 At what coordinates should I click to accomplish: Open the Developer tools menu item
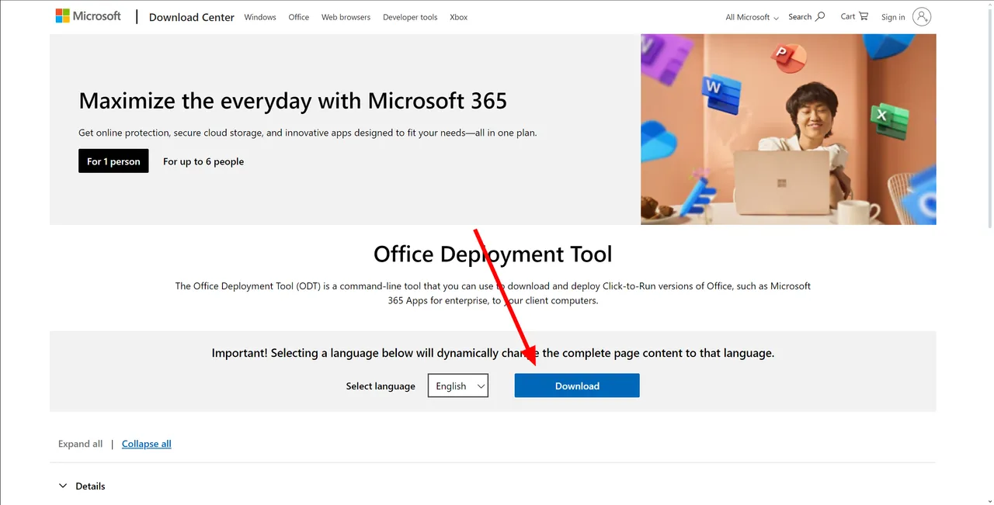410,17
